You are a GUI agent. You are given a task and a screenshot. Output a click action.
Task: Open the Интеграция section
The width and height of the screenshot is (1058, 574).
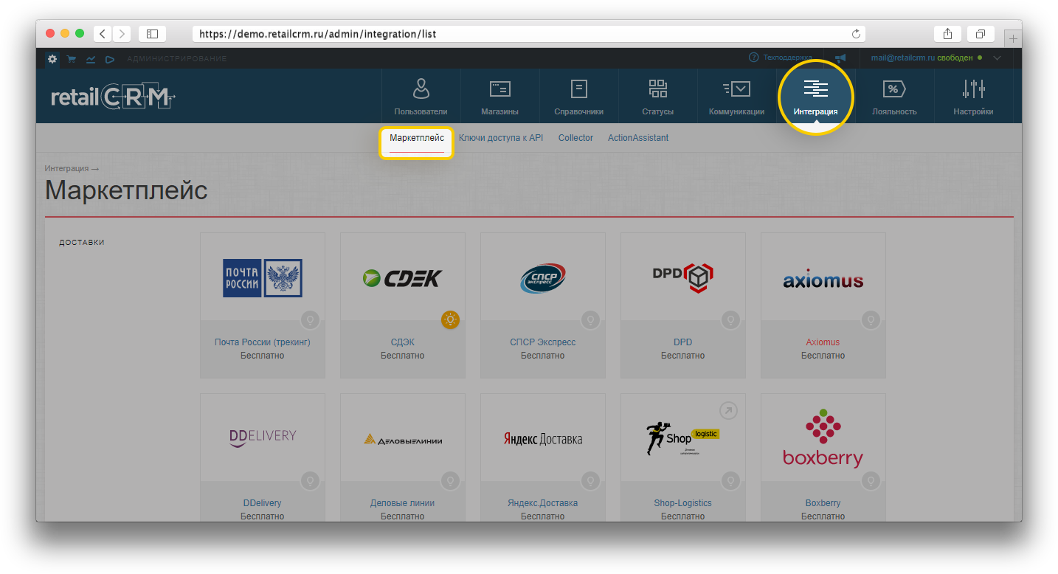point(815,97)
